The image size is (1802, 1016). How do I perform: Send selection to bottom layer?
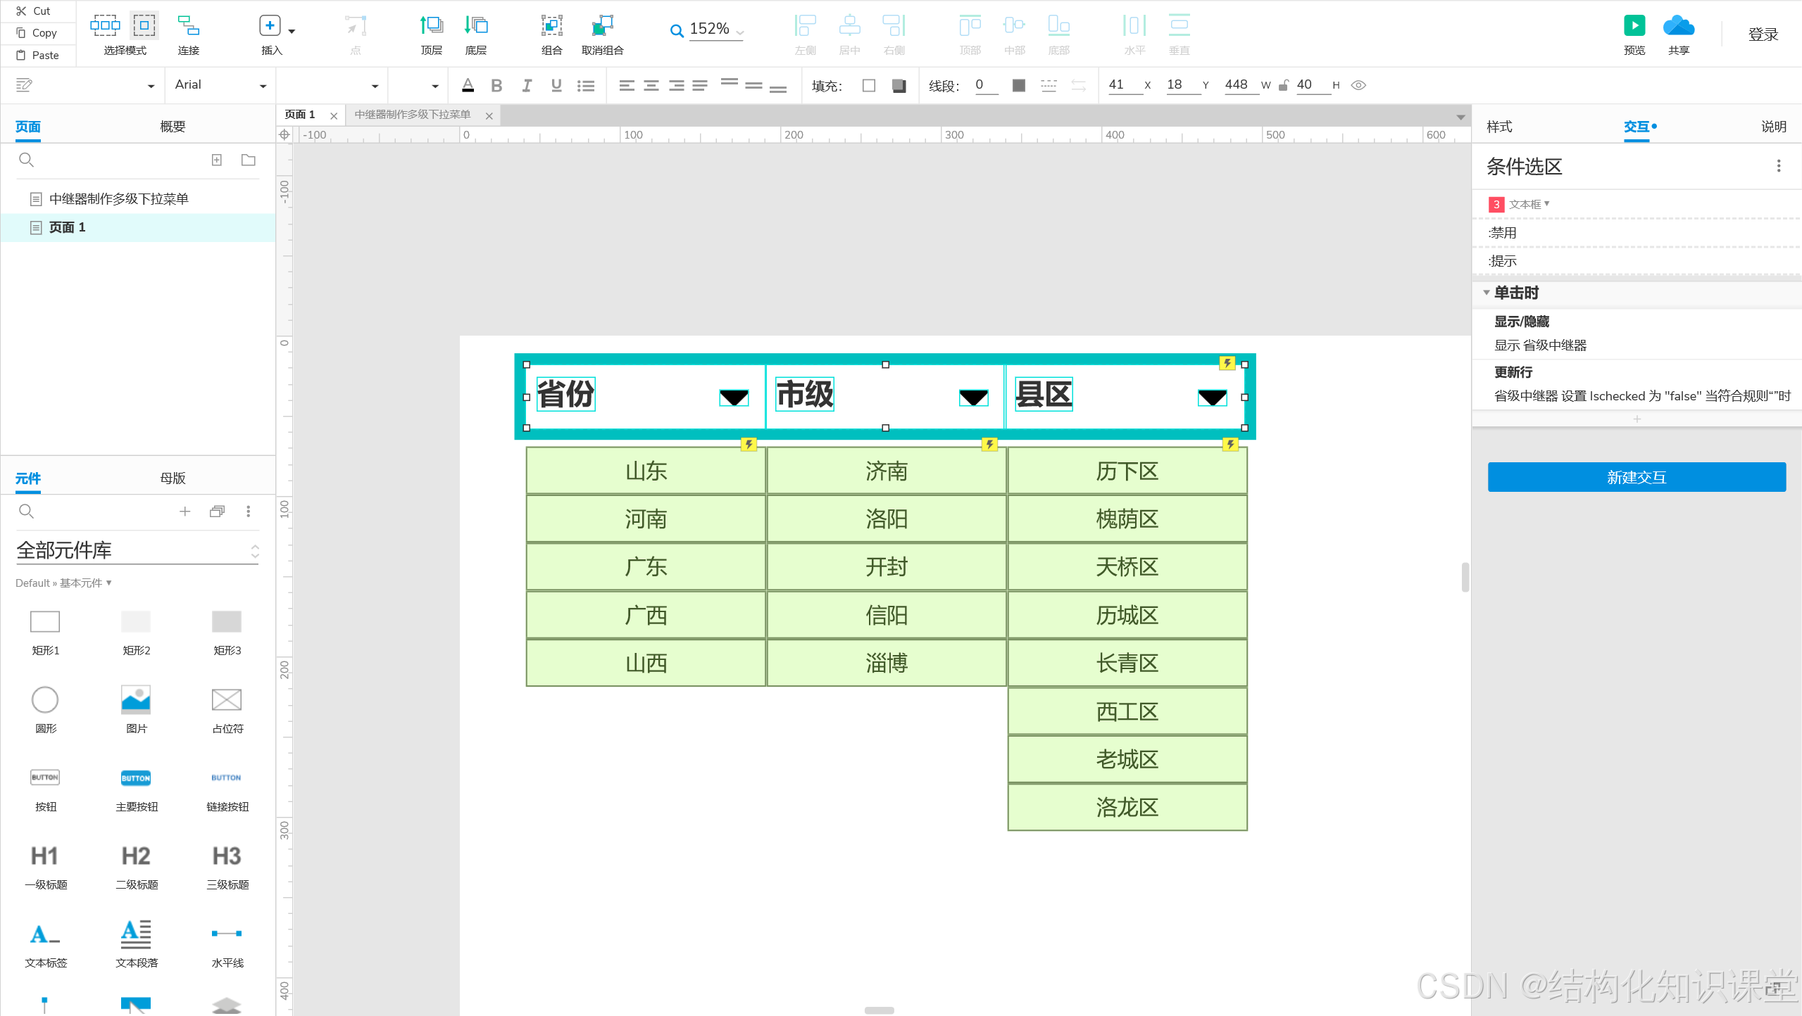tap(476, 26)
